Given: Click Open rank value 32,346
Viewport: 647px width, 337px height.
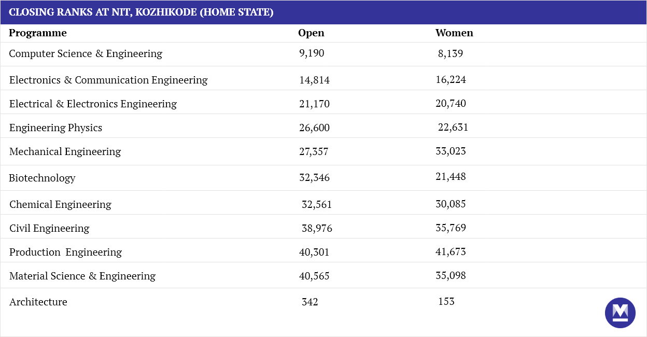Looking at the screenshot, I should [314, 178].
